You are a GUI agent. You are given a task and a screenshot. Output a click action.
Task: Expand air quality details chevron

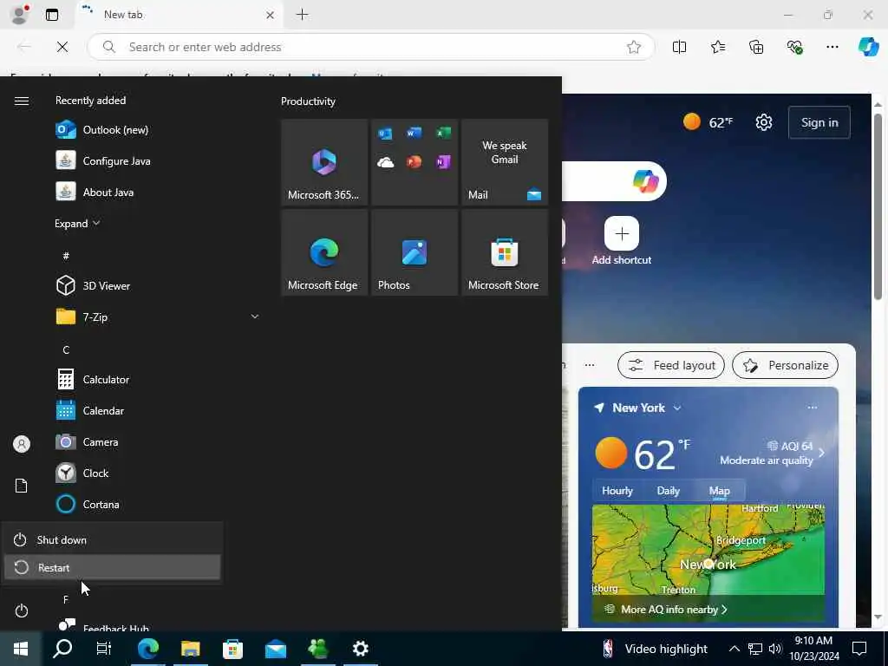(822, 453)
